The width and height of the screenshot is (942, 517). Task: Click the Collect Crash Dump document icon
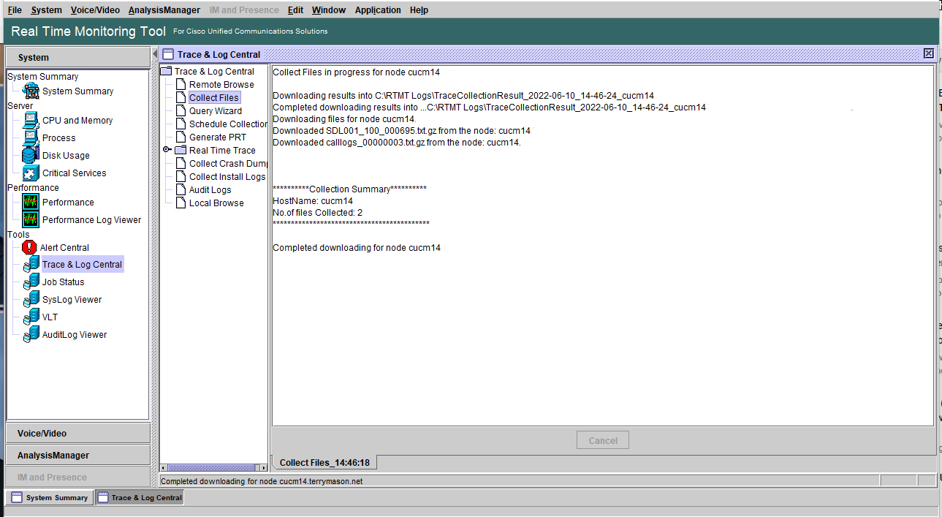pos(182,164)
